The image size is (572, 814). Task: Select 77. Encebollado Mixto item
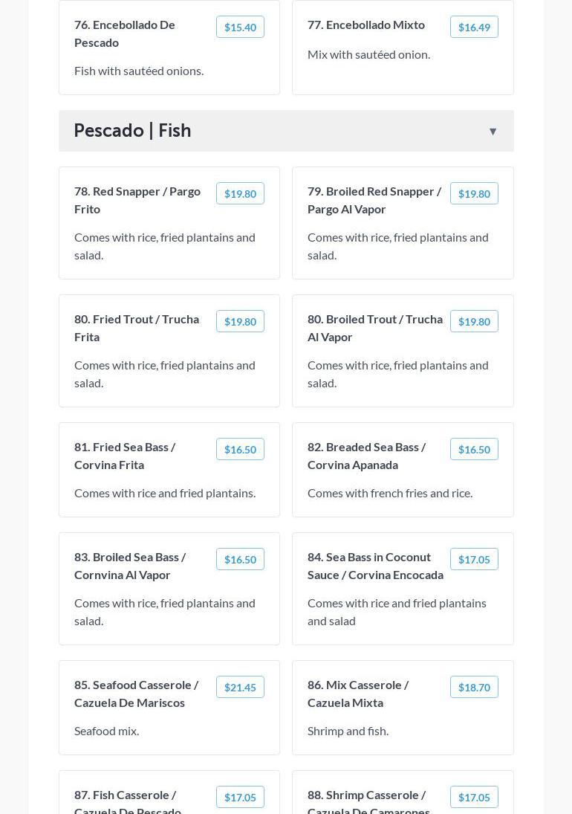coord(366,25)
